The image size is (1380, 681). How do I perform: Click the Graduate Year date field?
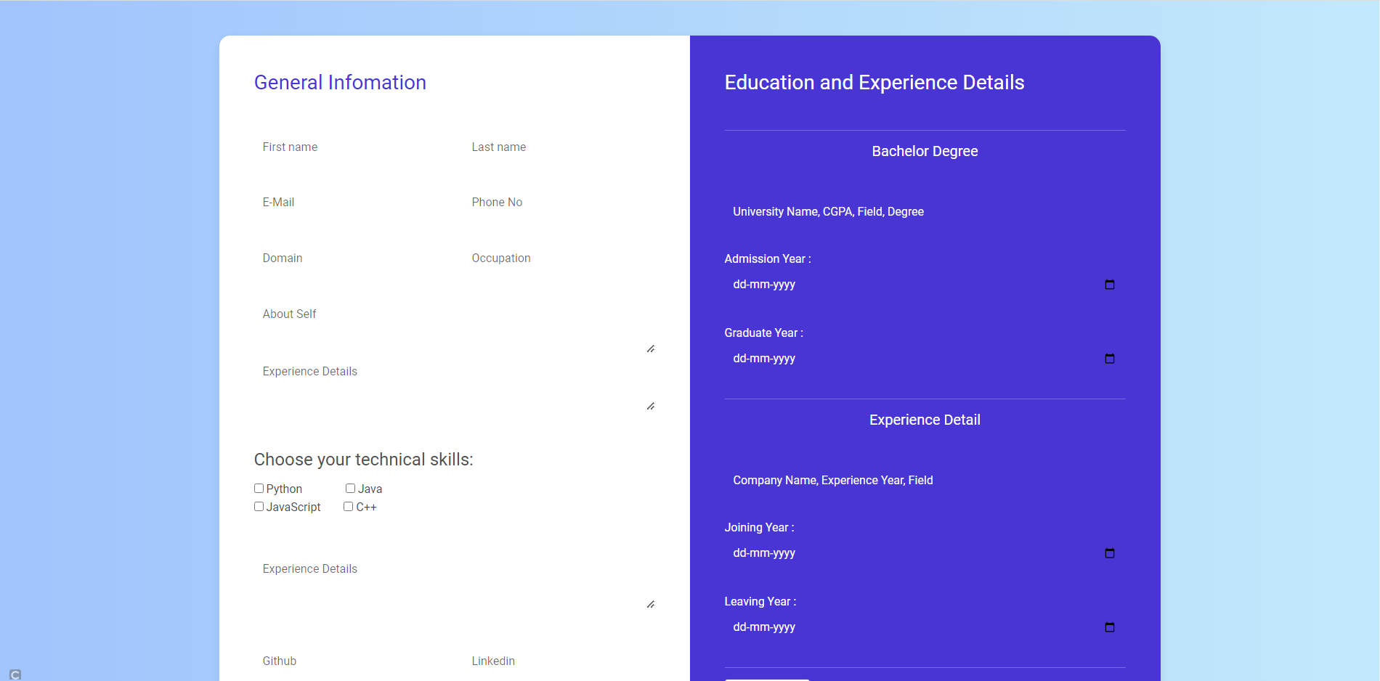tap(925, 359)
